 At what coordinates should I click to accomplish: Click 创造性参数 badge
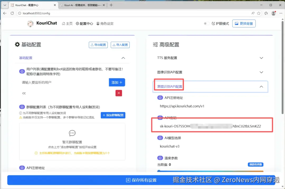pyautogui.click(x=255, y=164)
